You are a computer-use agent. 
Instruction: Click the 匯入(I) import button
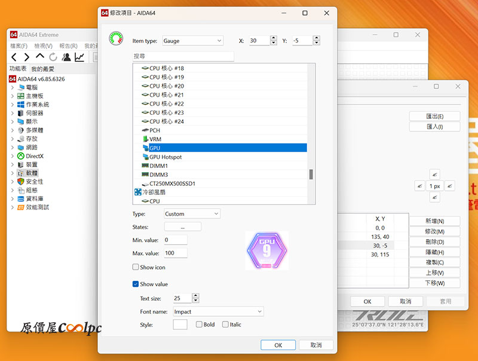(435, 127)
